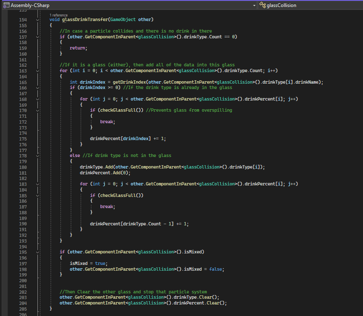Collapse the isMixed if block on line 195

38,252
